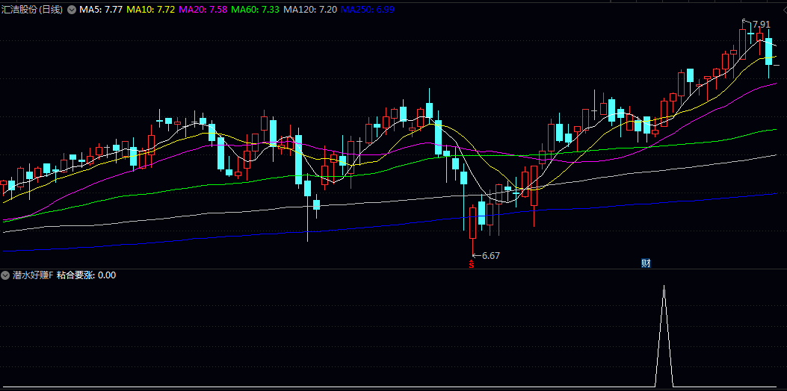Click the divider between chart and indicator panel
The width and height of the screenshot is (787, 391).
coord(393,269)
